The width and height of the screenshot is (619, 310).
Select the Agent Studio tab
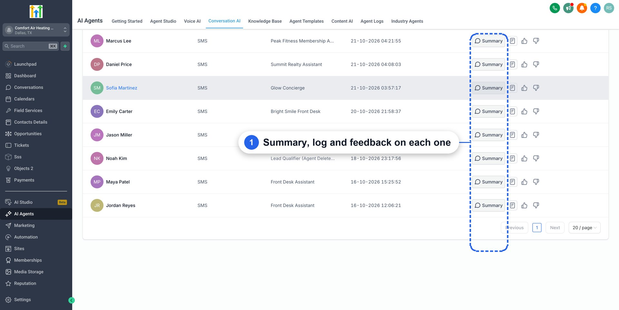pos(163,21)
